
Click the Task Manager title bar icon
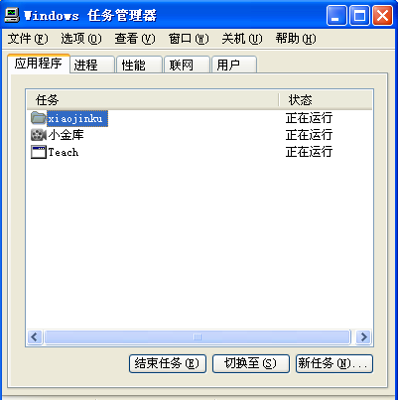pyautogui.click(x=12, y=15)
